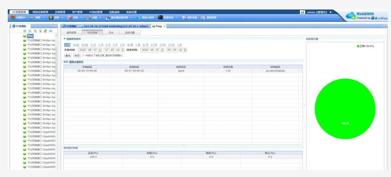391x177 pixels.
Task: Open the 资产管理 menu tab
Action: (x=77, y=12)
